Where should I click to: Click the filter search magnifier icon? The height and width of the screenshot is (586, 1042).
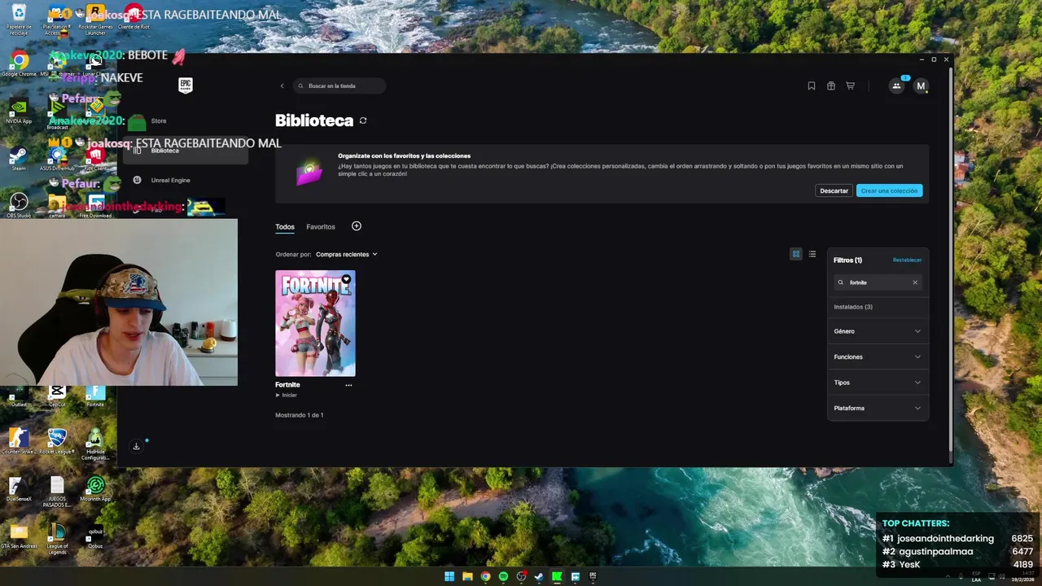841,282
